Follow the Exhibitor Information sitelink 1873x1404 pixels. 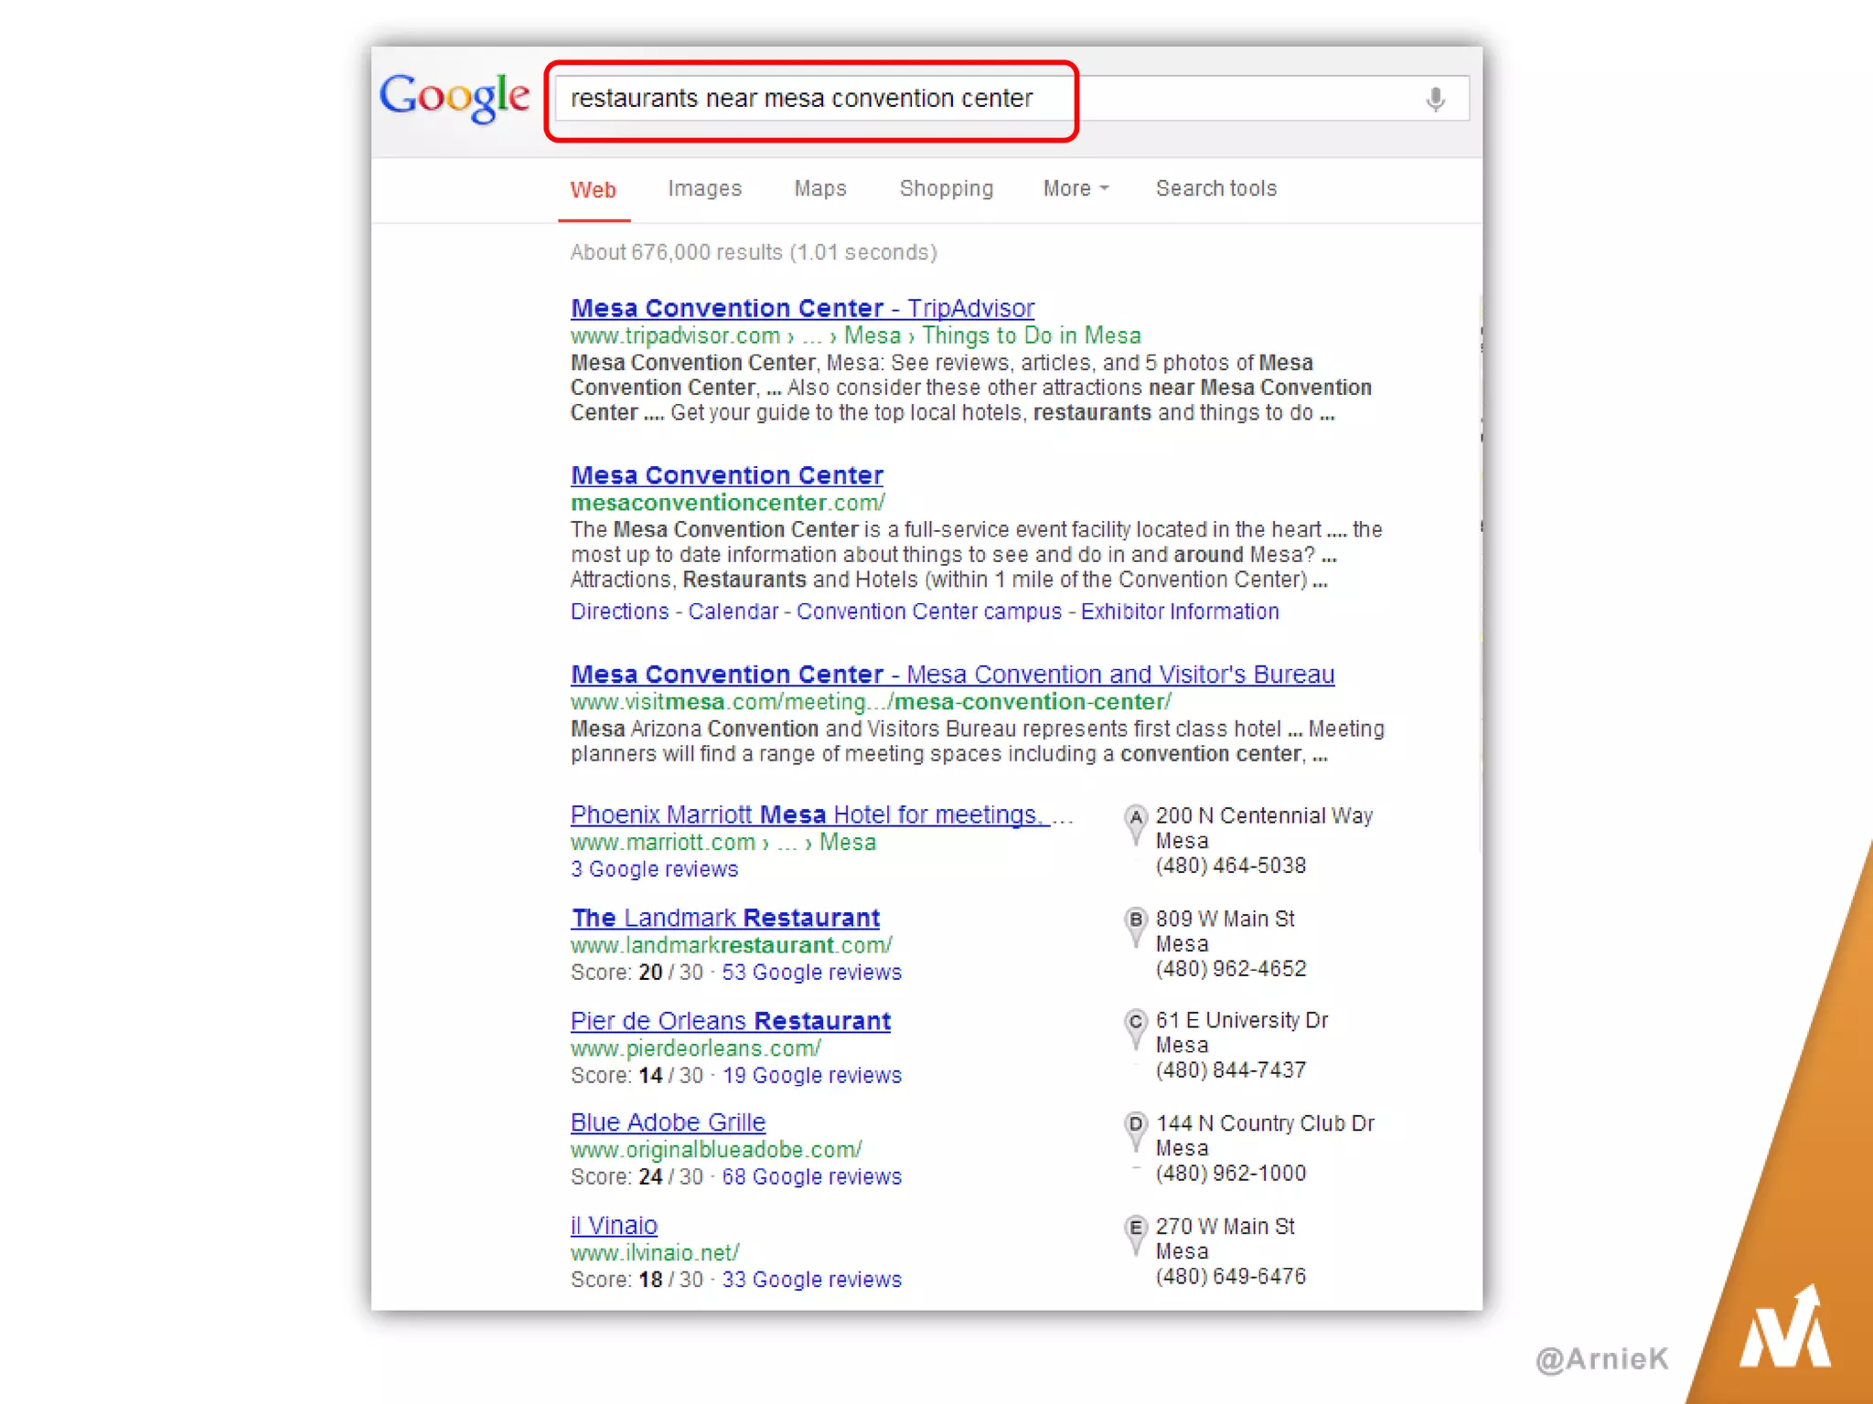[x=1180, y=612]
